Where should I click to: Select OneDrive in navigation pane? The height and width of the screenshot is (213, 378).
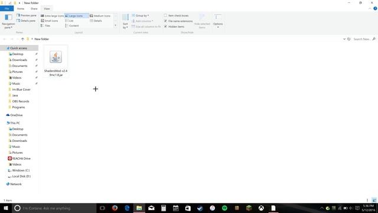(16, 115)
